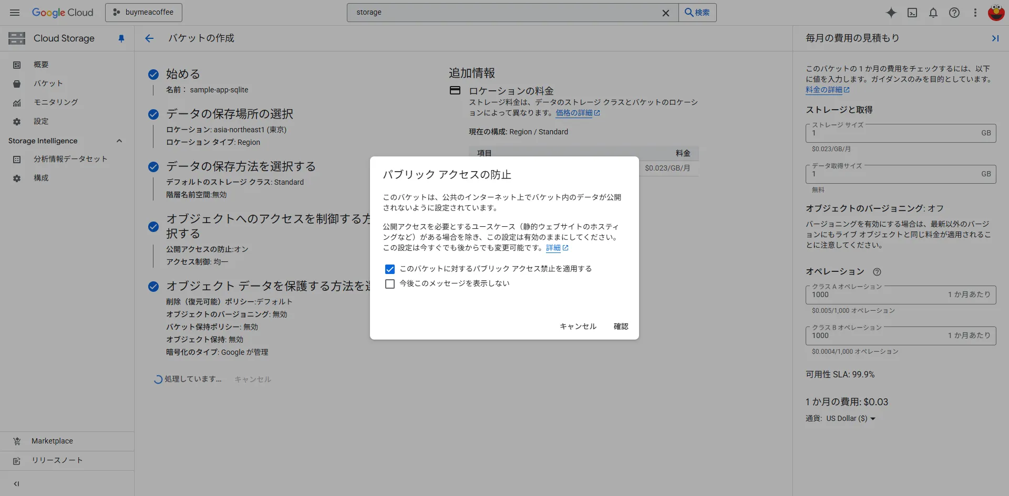Click the 名前: sample-app-sqlite text
The height and width of the screenshot is (496, 1009).
207,90
